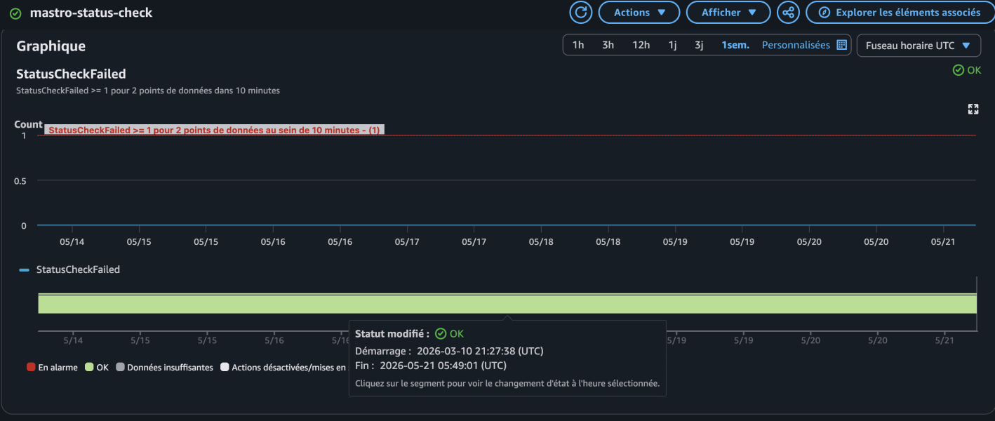The width and height of the screenshot is (995, 421).
Task: Click the alarm condition subtitle under StatusCheckFailed
Action: point(148,91)
